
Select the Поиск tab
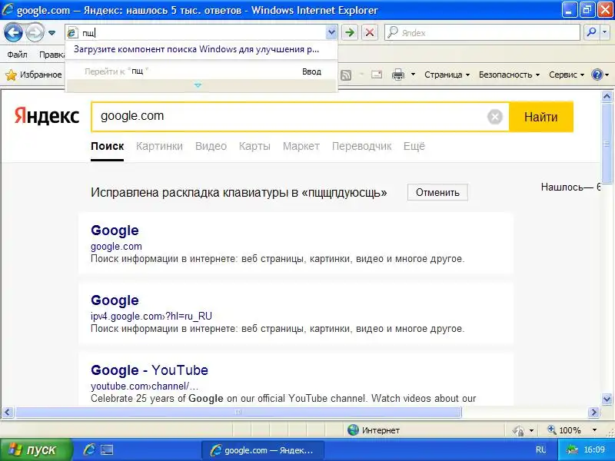point(107,146)
